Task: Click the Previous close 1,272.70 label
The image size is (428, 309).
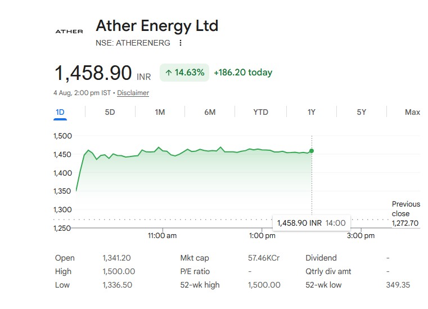Action: tap(406, 214)
